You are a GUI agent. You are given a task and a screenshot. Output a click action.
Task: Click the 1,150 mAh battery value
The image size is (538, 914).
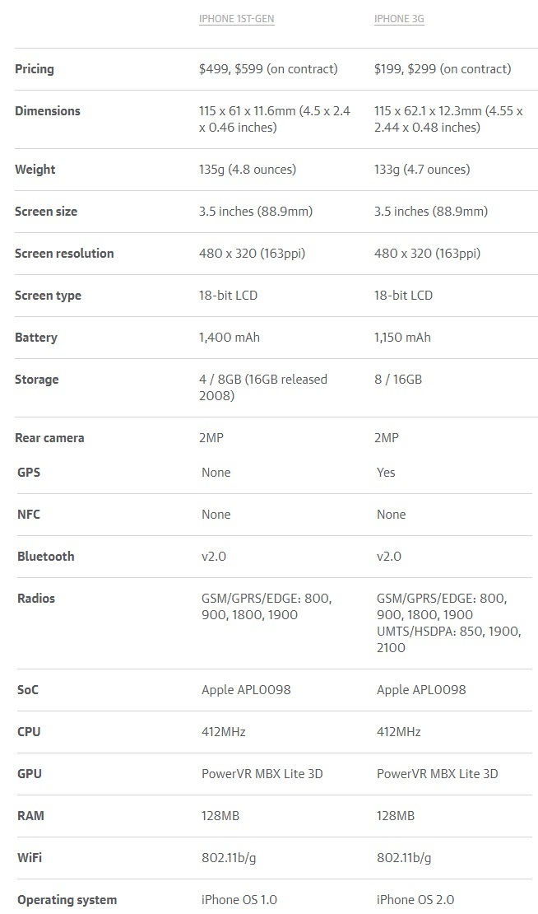[402, 338]
